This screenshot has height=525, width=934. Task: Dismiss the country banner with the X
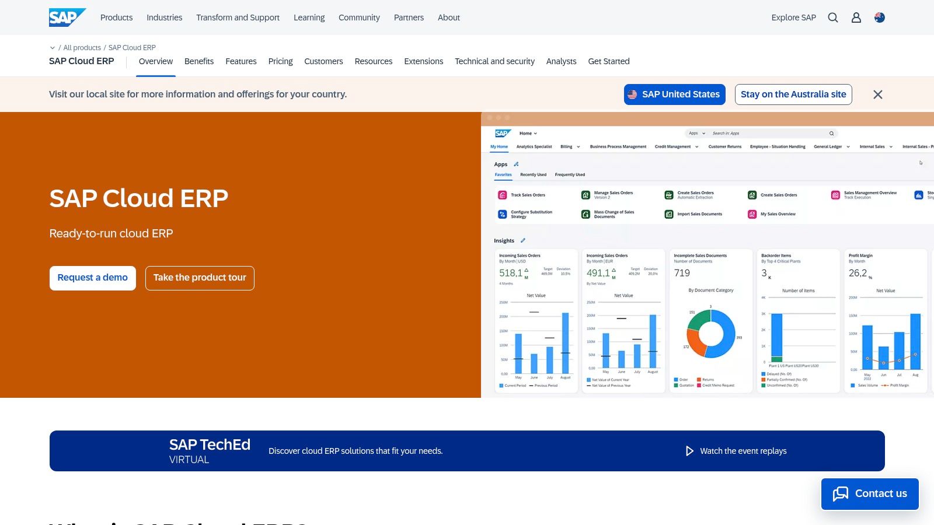[877, 94]
